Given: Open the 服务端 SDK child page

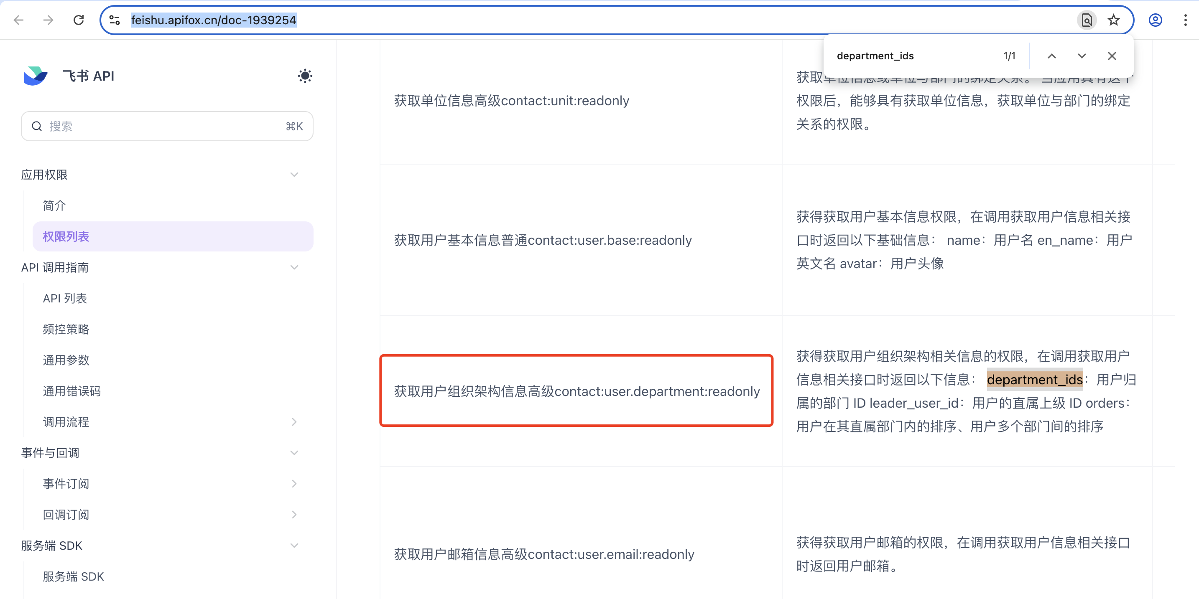Looking at the screenshot, I should pyautogui.click(x=73, y=577).
